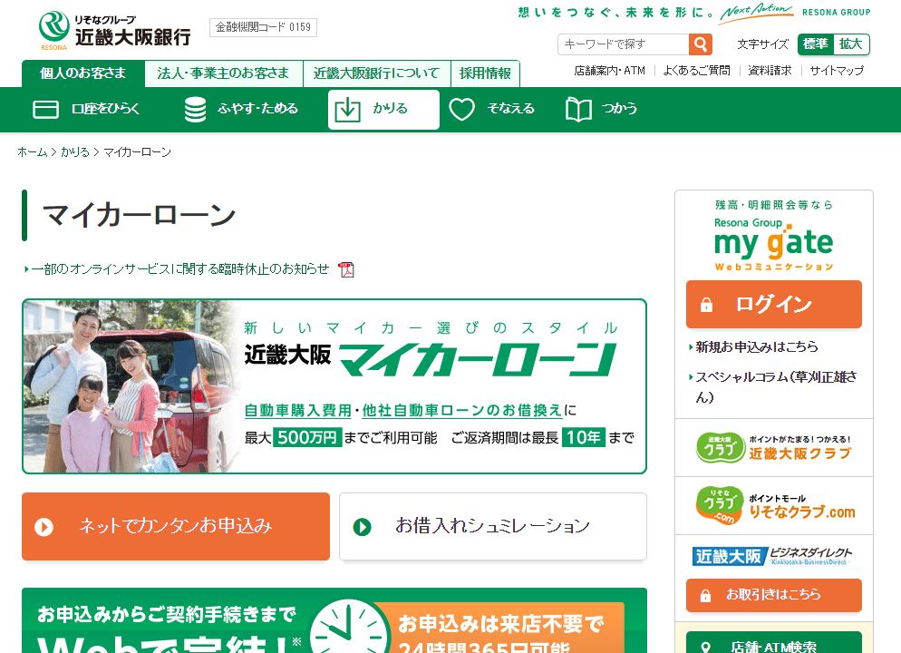Open the PDF icon beside service notice
Image resolution: width=901 pixels, height=653 pixels.
pos(346,269)
